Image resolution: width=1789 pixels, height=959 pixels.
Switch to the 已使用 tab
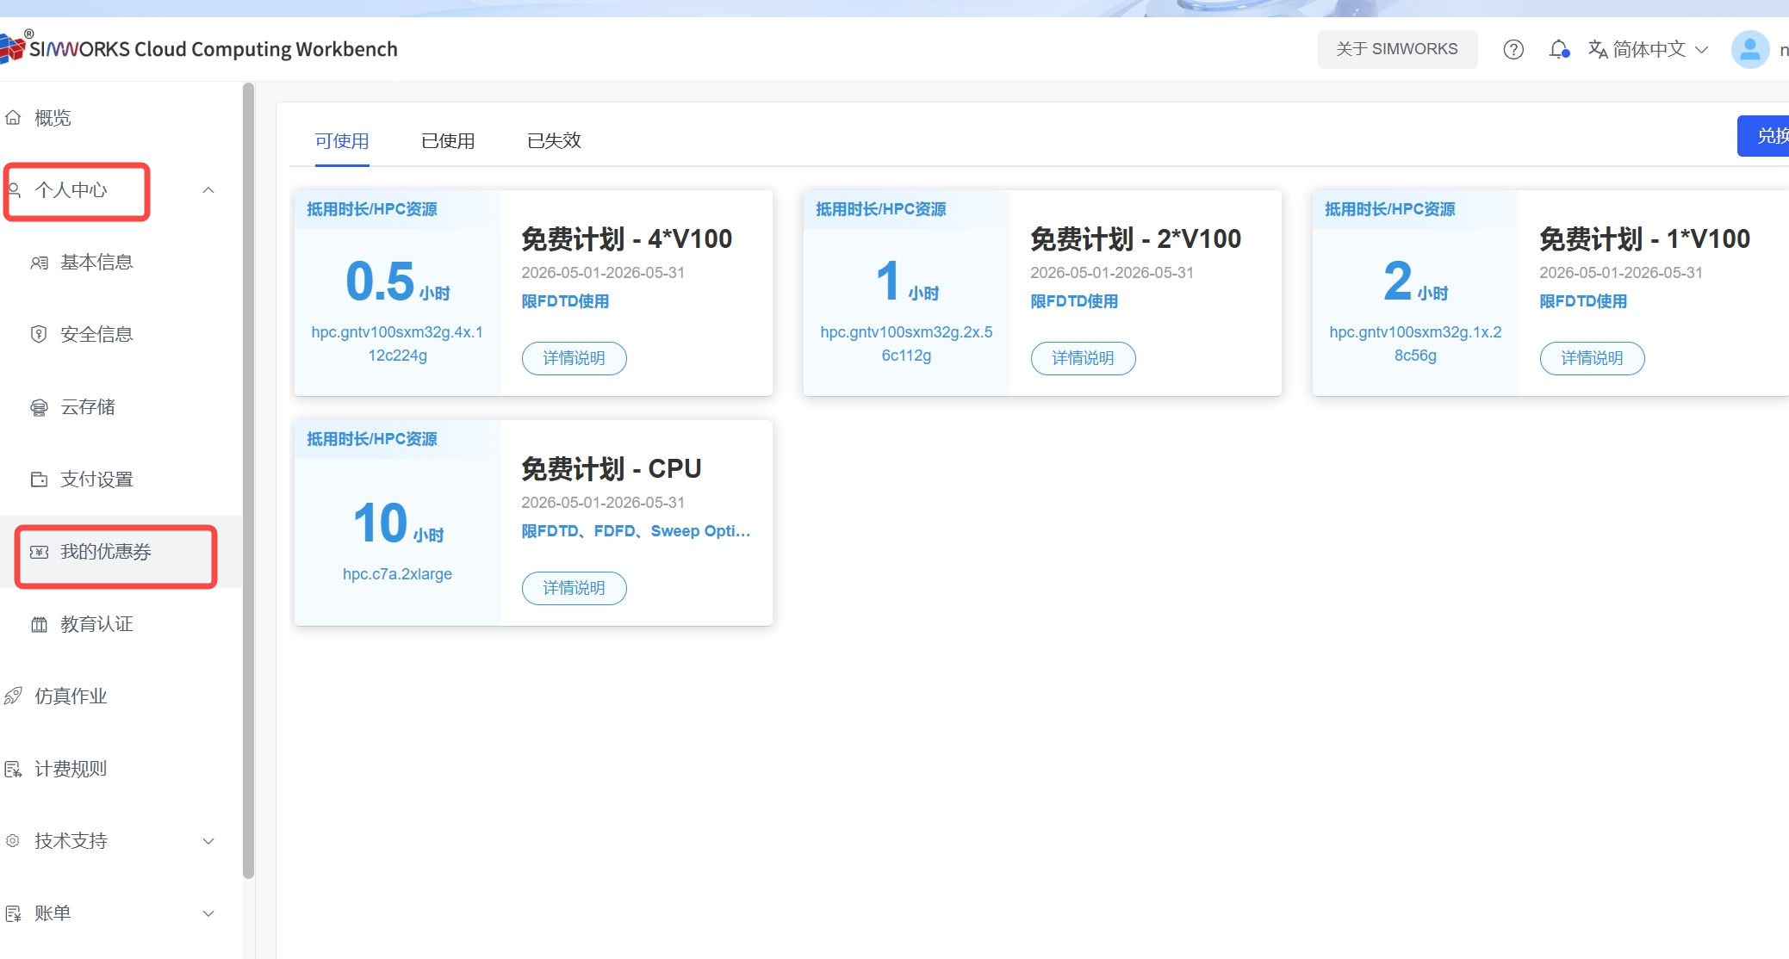(448, 141)
